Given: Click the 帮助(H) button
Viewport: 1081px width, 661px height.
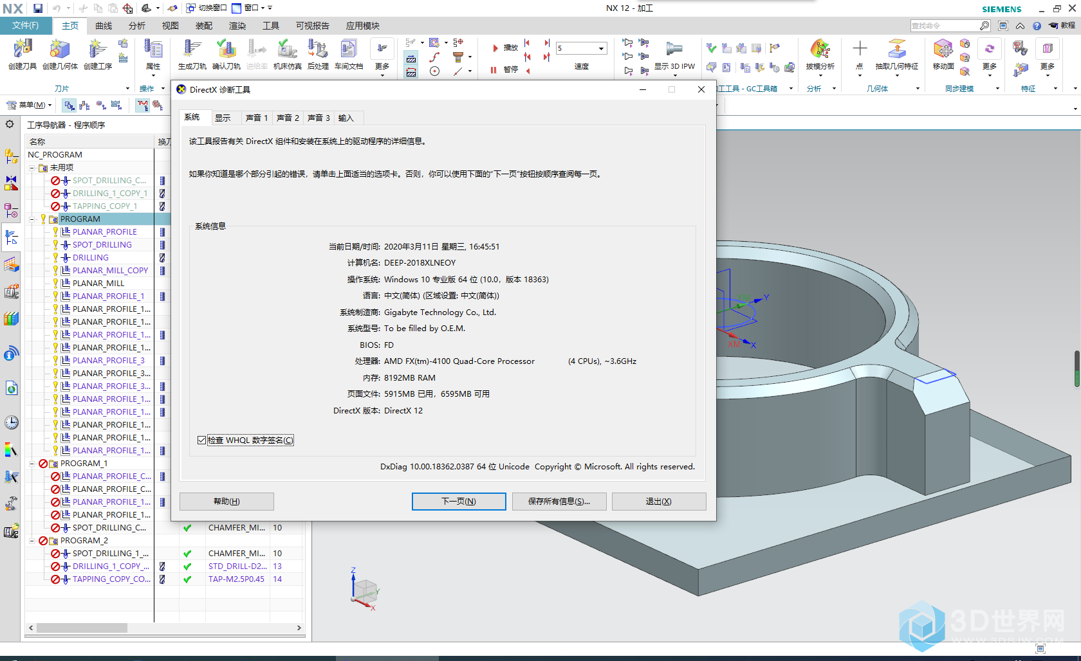Looking at the screenshot, I should [226, 502].
